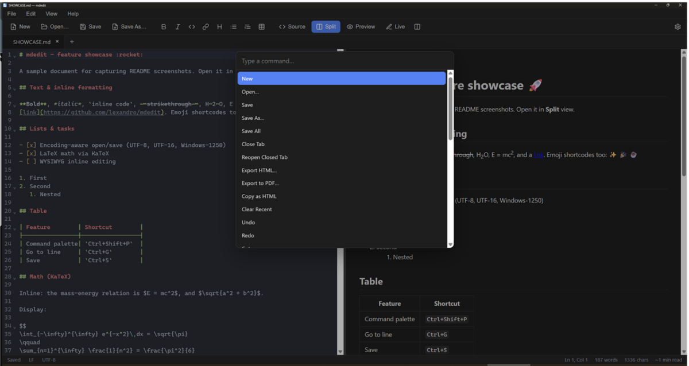The width and height of the screenshot is (689, 366).
Task: Switch to Source view mode
Action: click(292, 26)
